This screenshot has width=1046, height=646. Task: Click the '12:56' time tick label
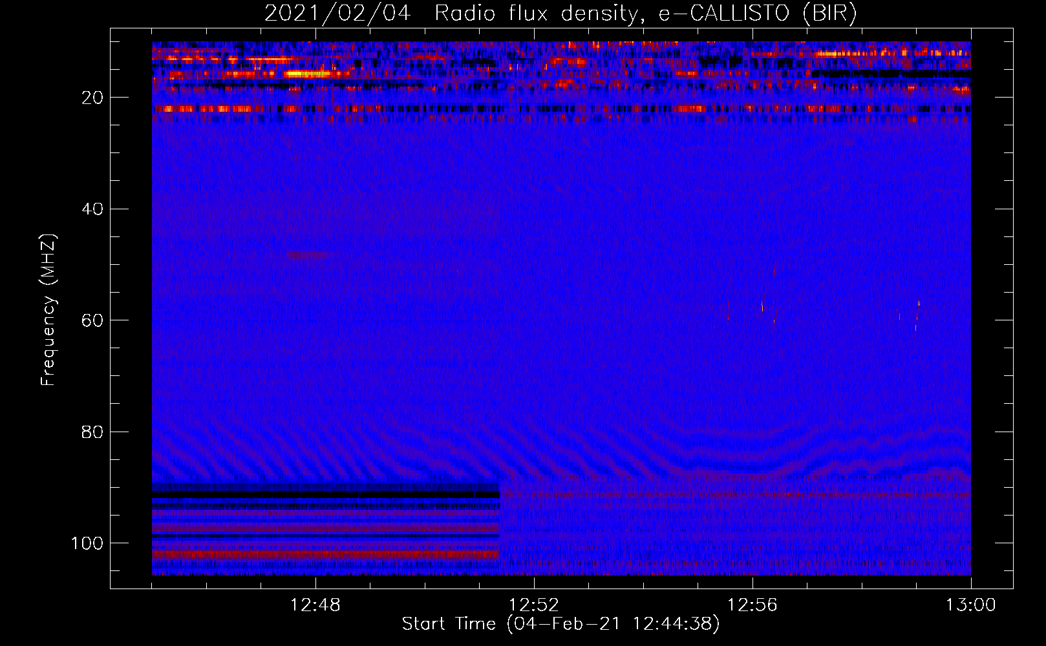click(752, 605)
